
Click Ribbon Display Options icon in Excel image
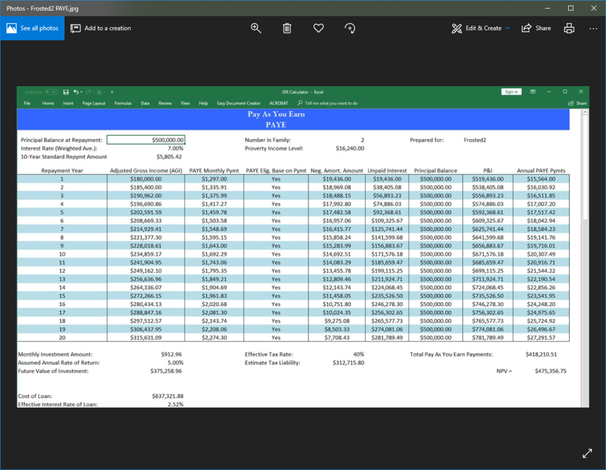point(533,92)
